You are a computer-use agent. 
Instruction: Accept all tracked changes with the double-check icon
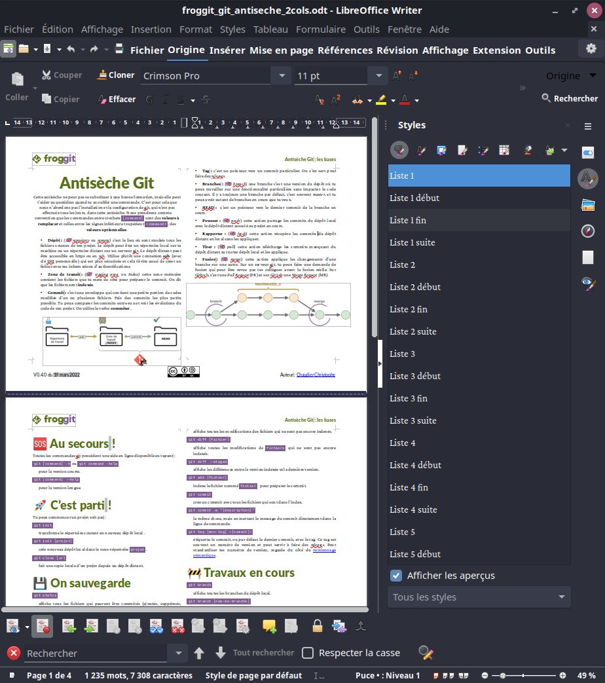[x=157, y=626]
